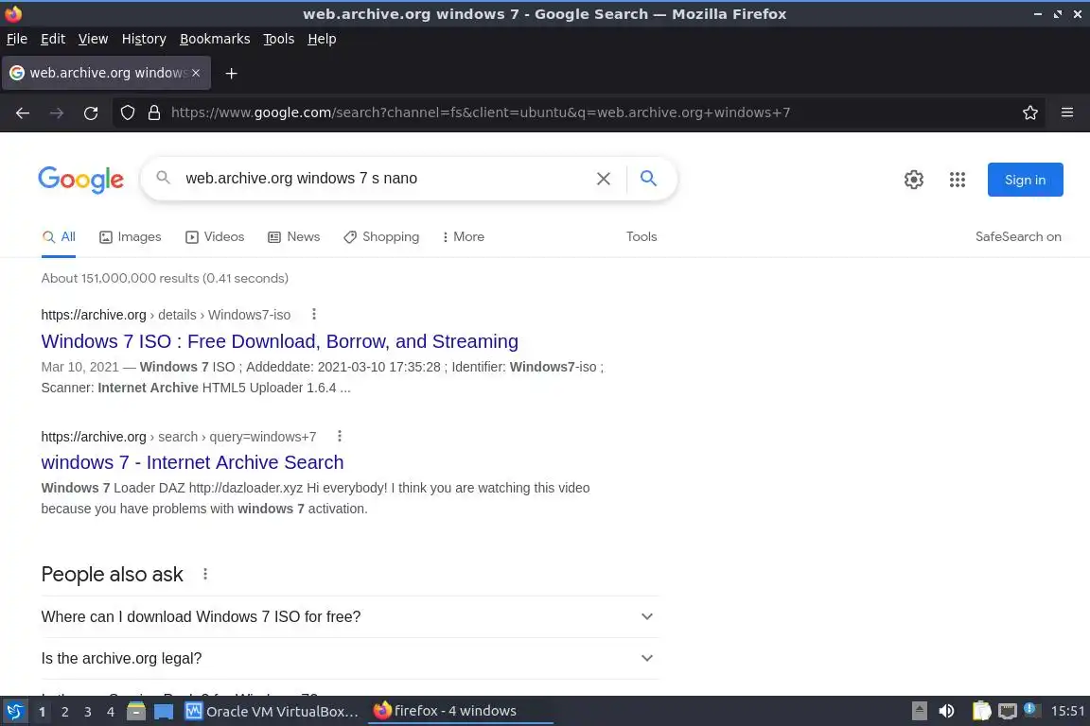Switch to the News results tab
1090x726 pixels.
[294, 237]
